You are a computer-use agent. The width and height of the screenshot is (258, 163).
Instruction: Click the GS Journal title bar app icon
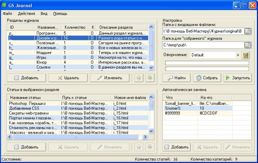pos(4,5)
